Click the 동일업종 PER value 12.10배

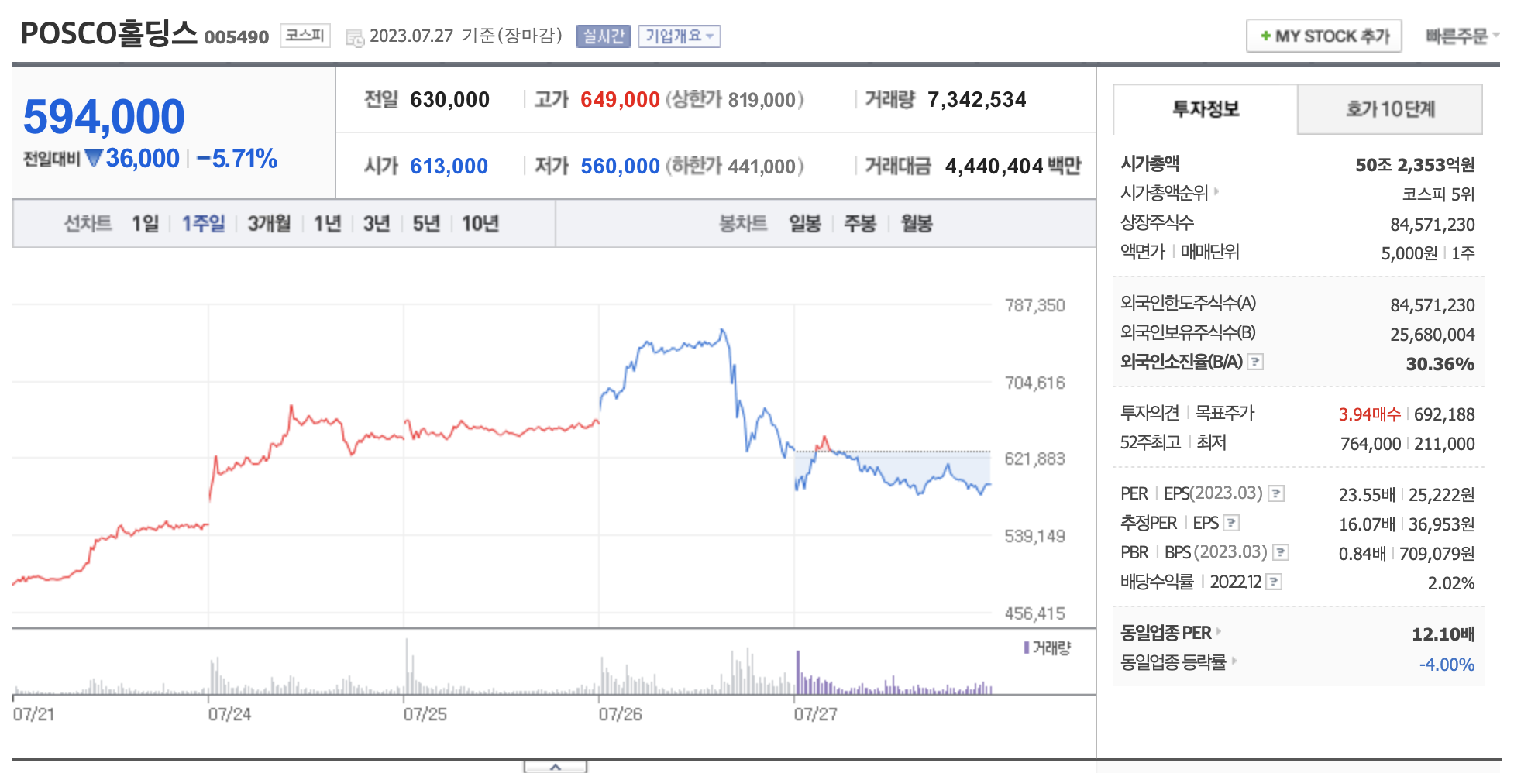pyautogui.click(x=1443, y=634)
